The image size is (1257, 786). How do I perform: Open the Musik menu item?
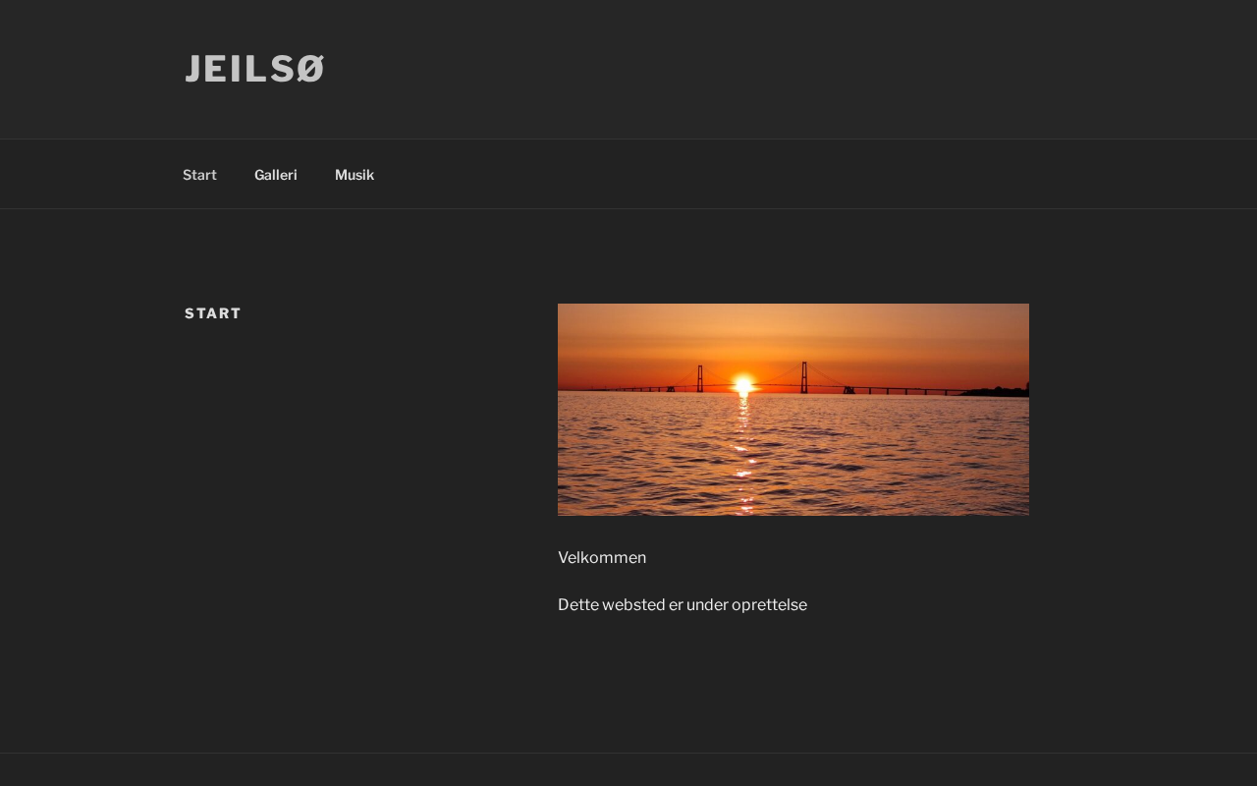pos(355,175)
